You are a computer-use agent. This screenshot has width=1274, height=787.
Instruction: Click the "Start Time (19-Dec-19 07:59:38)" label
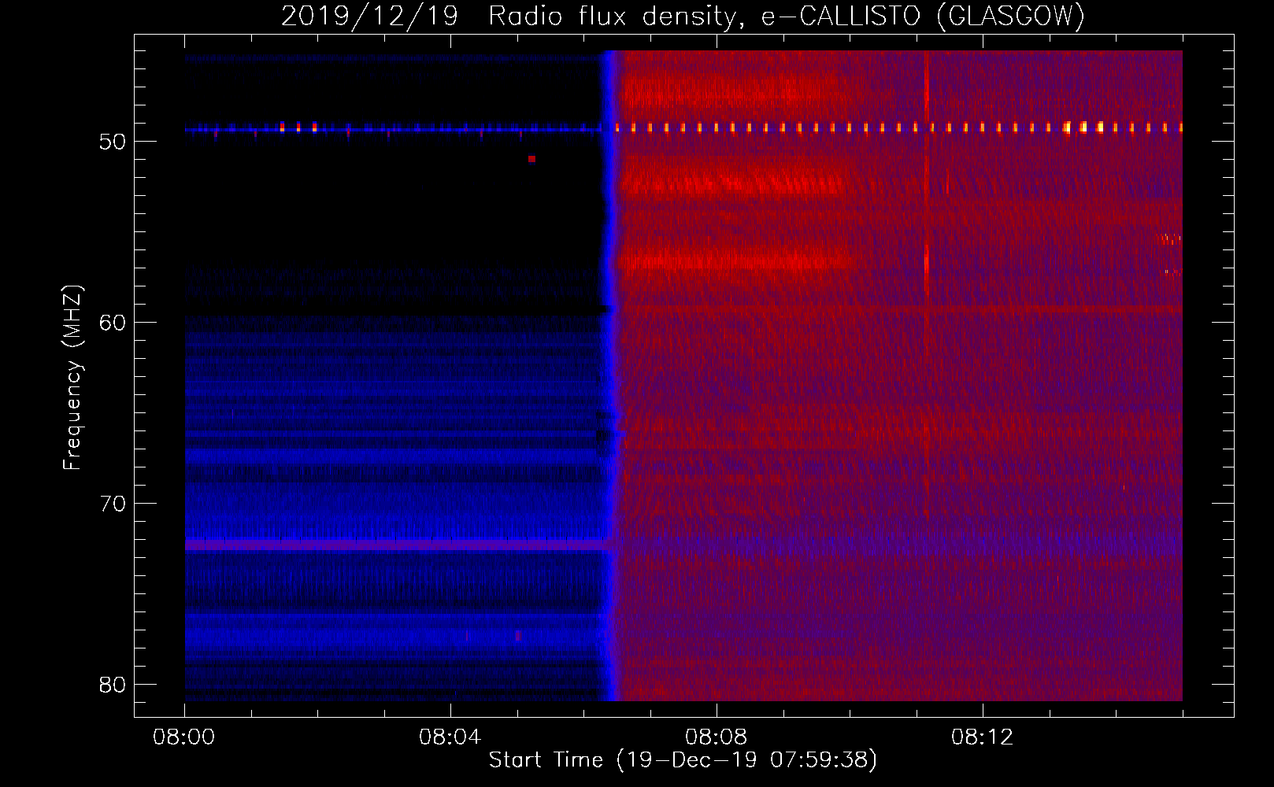pyautogui.click(x=683, y=760)
